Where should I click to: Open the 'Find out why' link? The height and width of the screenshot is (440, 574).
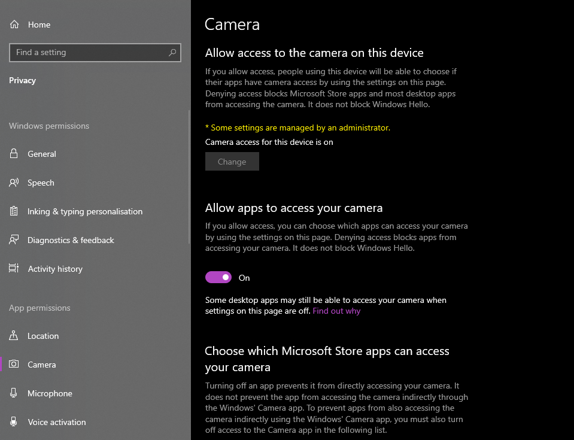click(336, 311)
